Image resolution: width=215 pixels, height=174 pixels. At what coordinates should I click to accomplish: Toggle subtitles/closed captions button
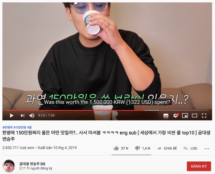(166, 116)
